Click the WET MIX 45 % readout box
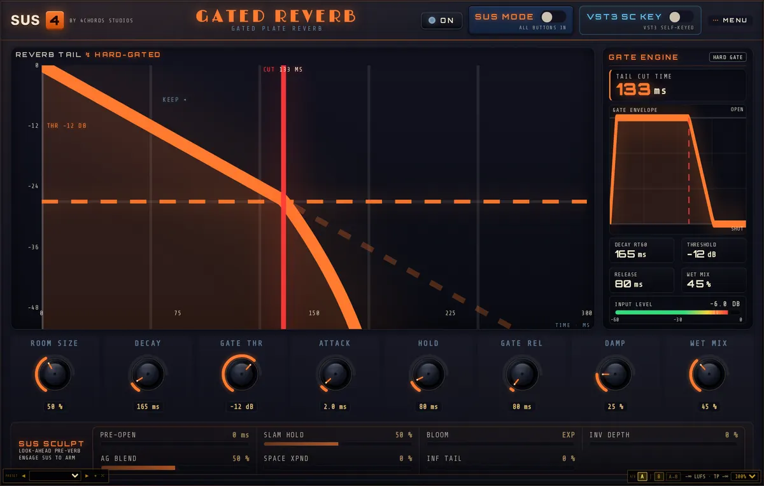This screenshot has height=486, width=764. coord(713,280)
